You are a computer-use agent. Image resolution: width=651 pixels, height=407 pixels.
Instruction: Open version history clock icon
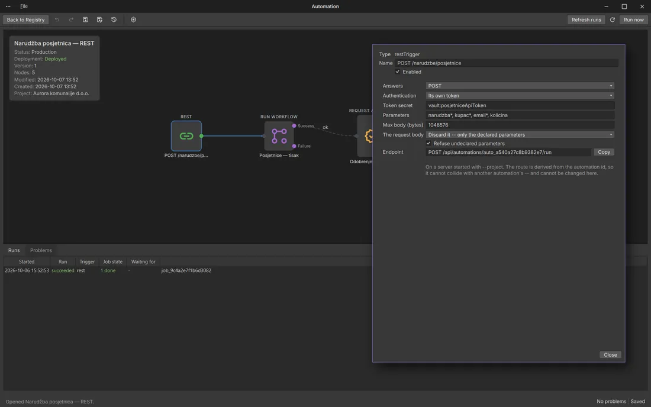pyautogui.click(x=114, y=20)
